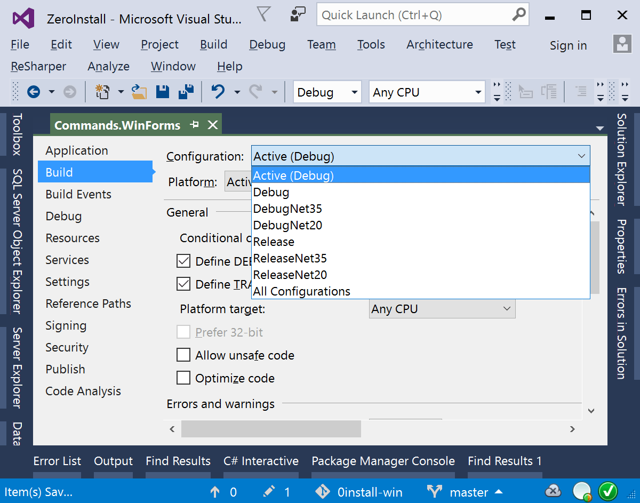Open the Debug solution configuration dropdown
The width and height of the screenshot is (640, 503).
tap(327, 92)
